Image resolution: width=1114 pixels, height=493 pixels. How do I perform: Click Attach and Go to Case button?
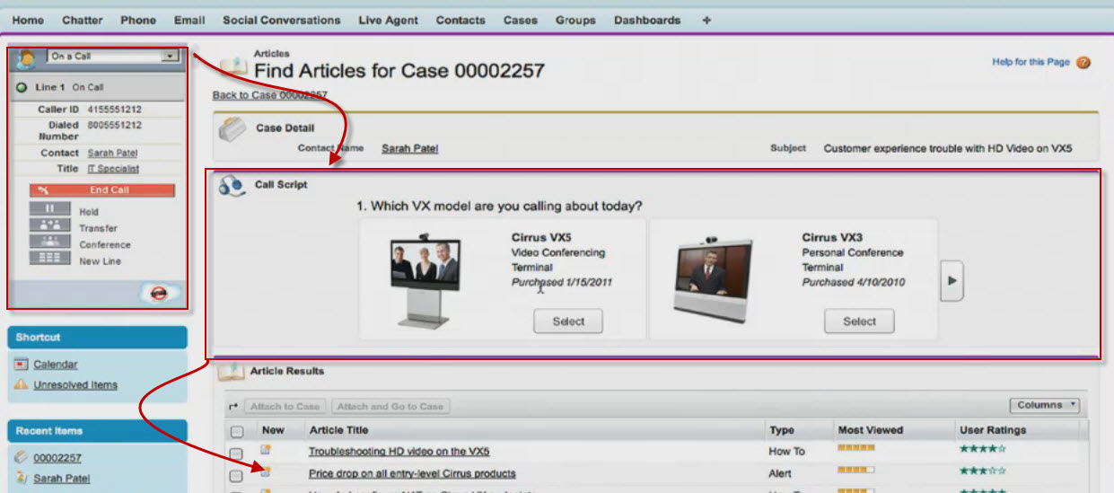(390, 406)
